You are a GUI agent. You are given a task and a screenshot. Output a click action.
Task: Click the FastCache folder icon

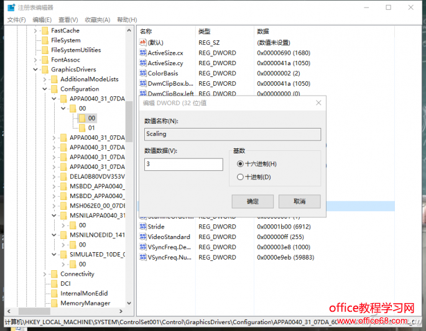45,30
